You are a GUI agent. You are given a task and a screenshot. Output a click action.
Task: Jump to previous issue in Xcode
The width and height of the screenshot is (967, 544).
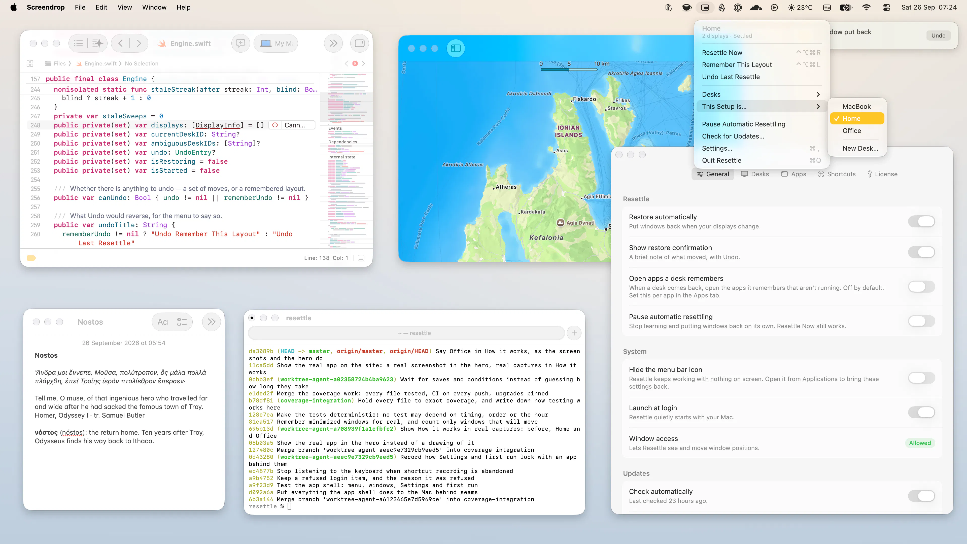pos(347,63)
